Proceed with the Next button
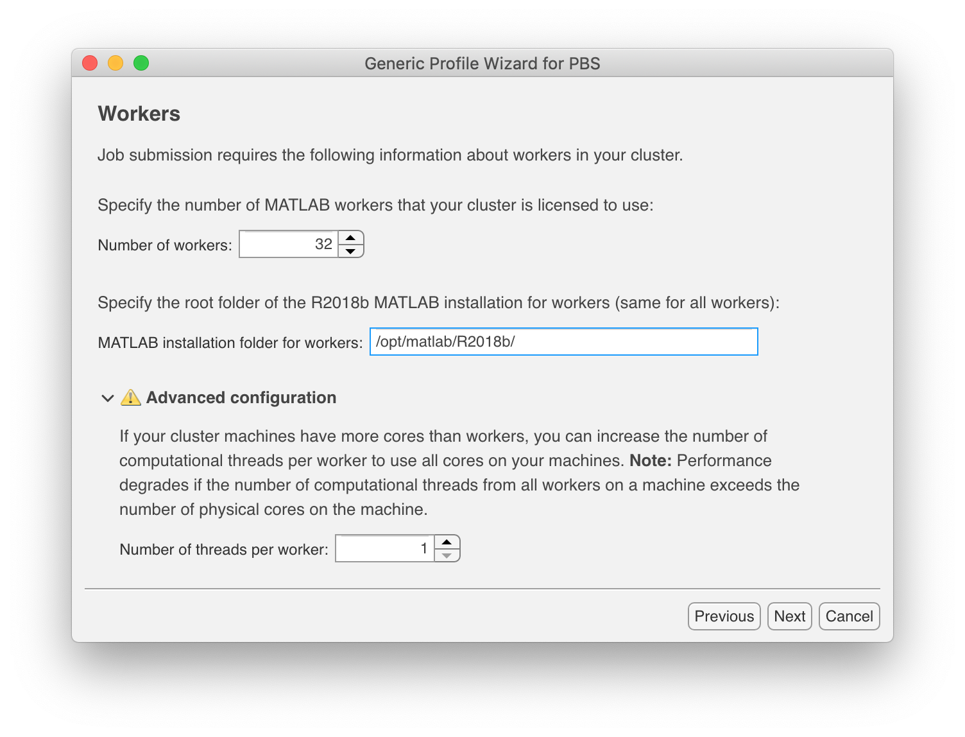The width and height of the screenshot is (965, 737). pyautogui.click(x=790, y=616)
